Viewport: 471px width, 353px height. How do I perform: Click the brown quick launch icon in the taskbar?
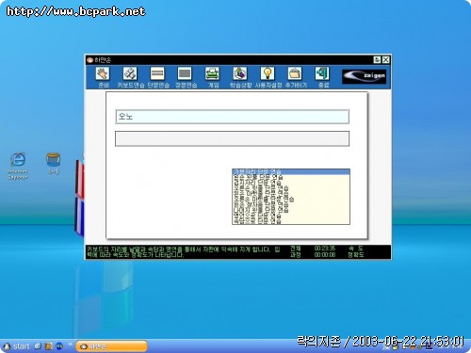coord(49,346)
